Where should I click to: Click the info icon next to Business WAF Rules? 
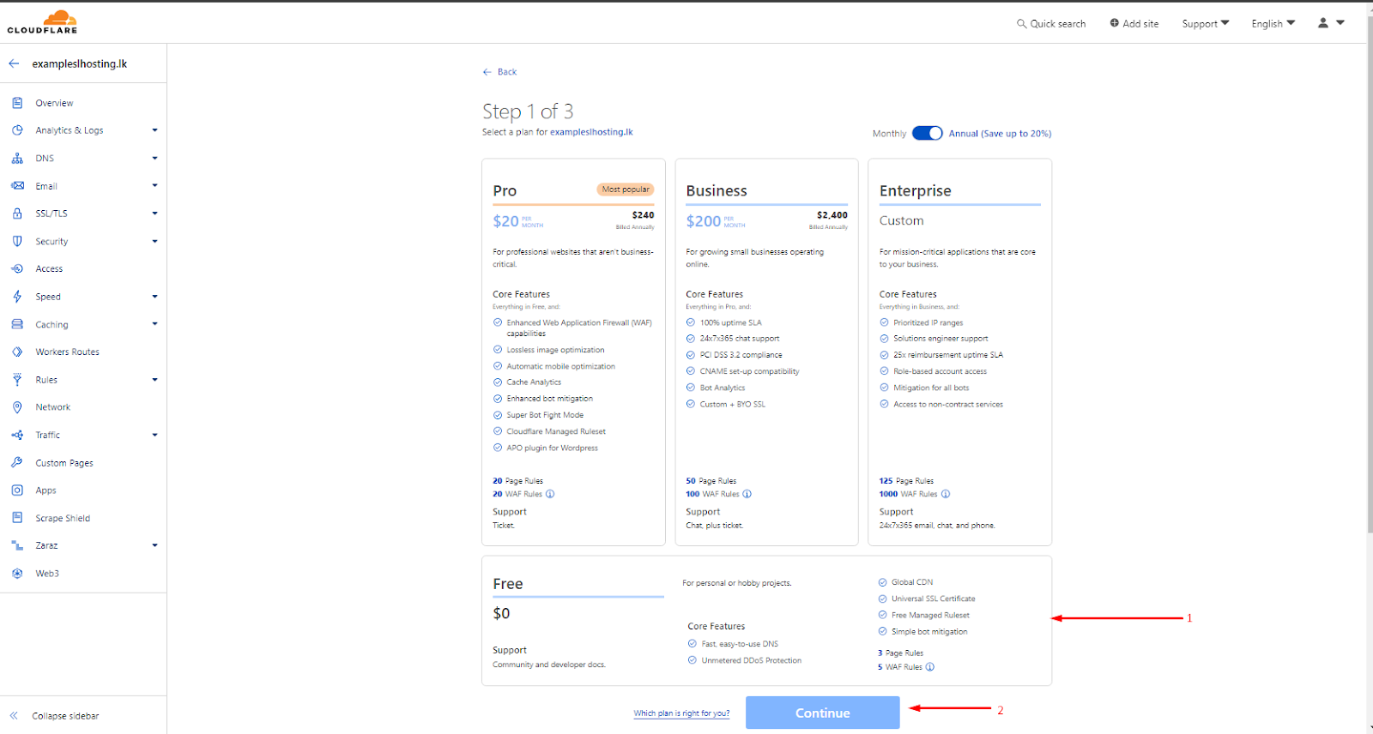click(x=747, y=494)
